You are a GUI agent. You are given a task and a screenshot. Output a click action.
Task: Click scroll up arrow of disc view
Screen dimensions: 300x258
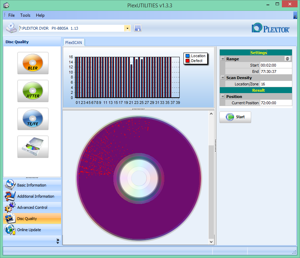click(211, 114)
